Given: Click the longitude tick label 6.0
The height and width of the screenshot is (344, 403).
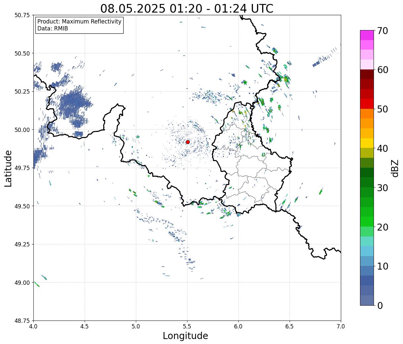Looking at the screenshot, I should click(x=238, y=326).
